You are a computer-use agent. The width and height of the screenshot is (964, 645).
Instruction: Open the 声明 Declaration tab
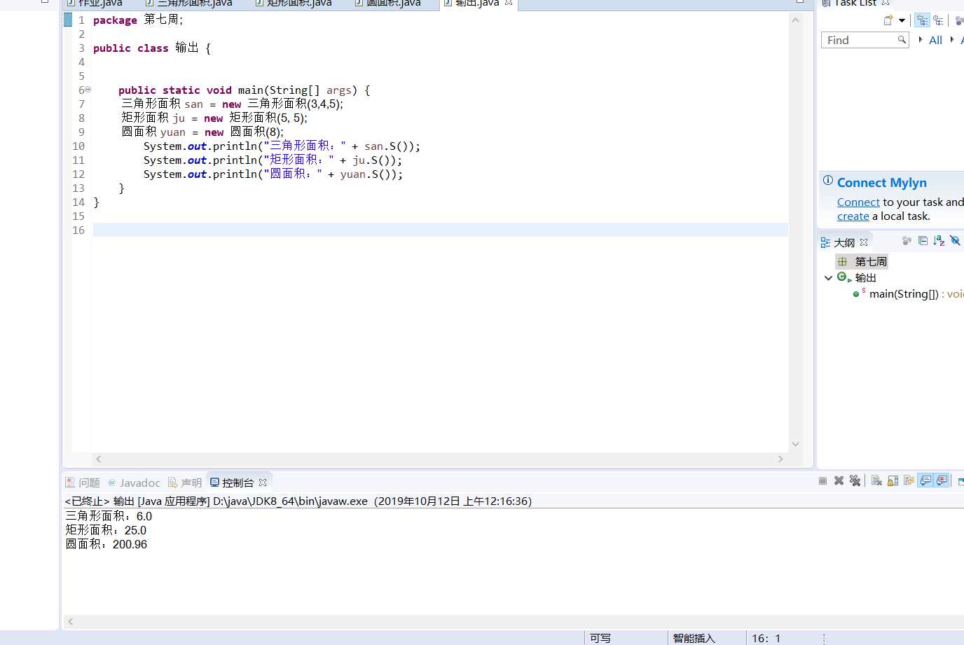pyautogui.click(x=185, y=483)
